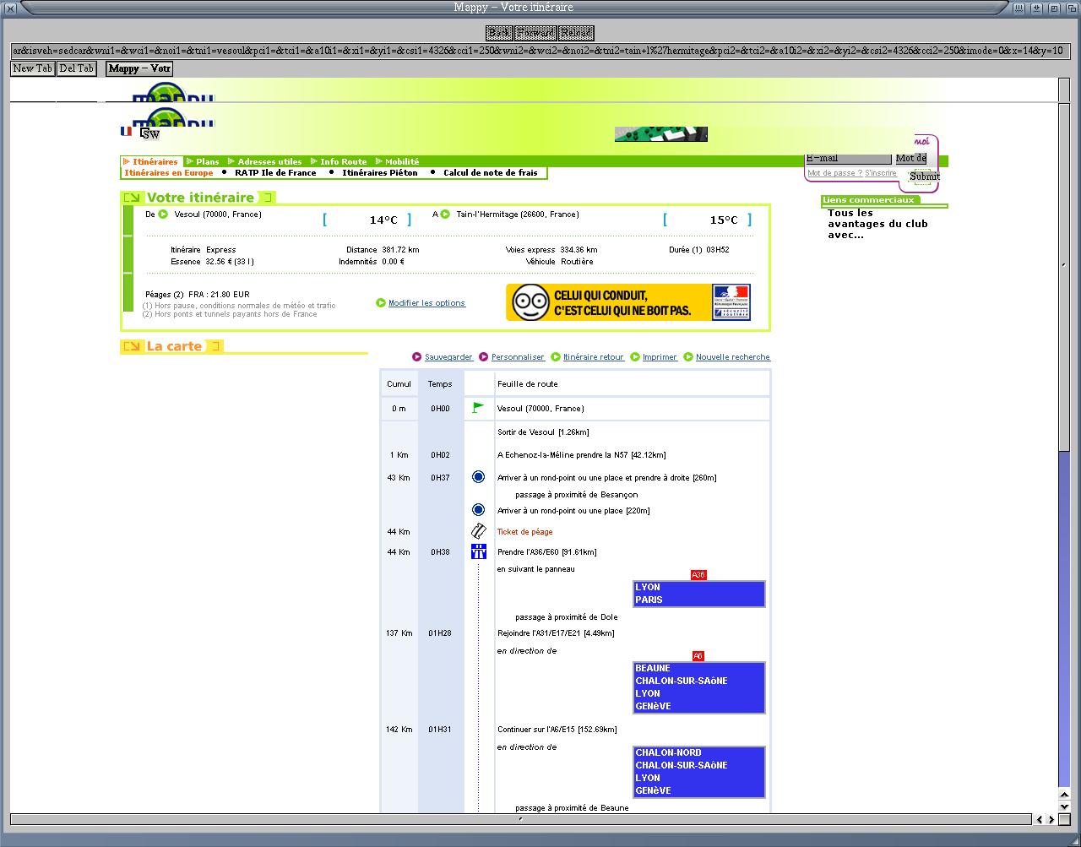Image resolution: width=1081 pixels, height=847 pixels.
Task: Click the Personnaliser link
Action: (518, 357)
